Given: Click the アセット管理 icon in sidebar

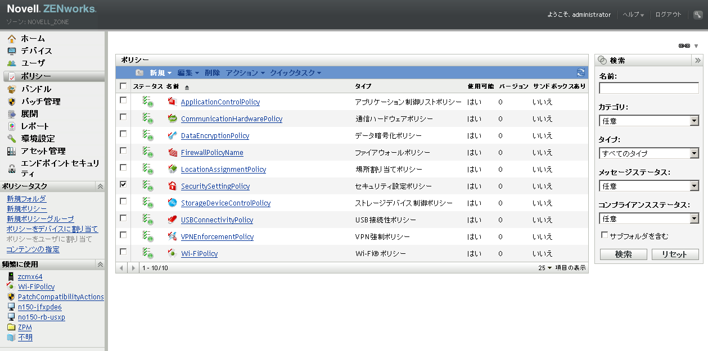Looking at the screenshot, I should point(12,151).
